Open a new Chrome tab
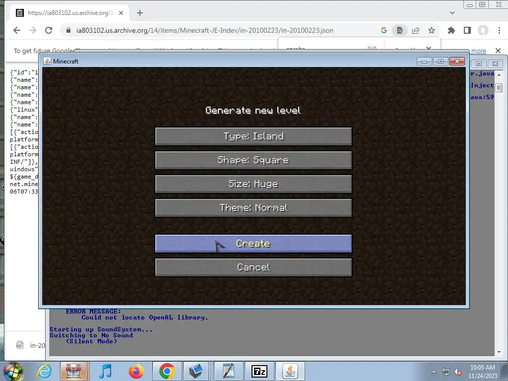This screenshot has width=508, height=381. coord(139,13)
